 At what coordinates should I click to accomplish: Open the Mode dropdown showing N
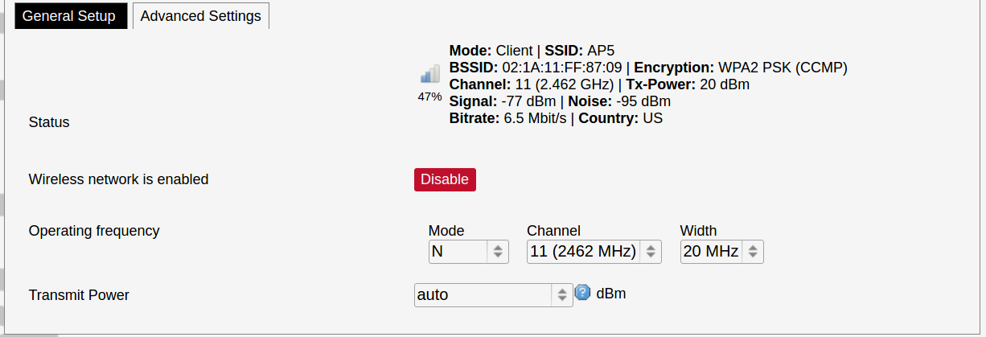coord(470,252)
